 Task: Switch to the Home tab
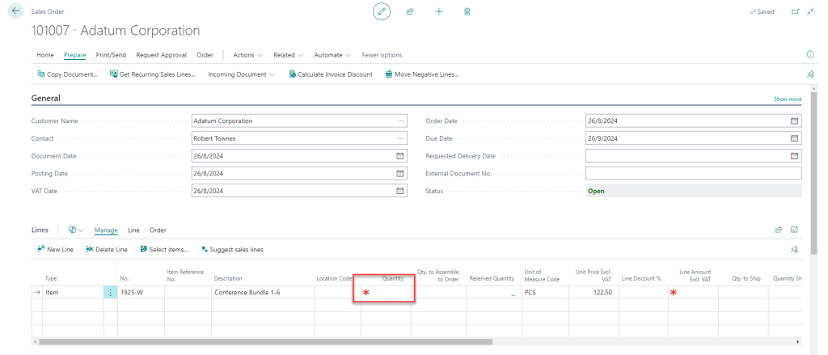45,55
